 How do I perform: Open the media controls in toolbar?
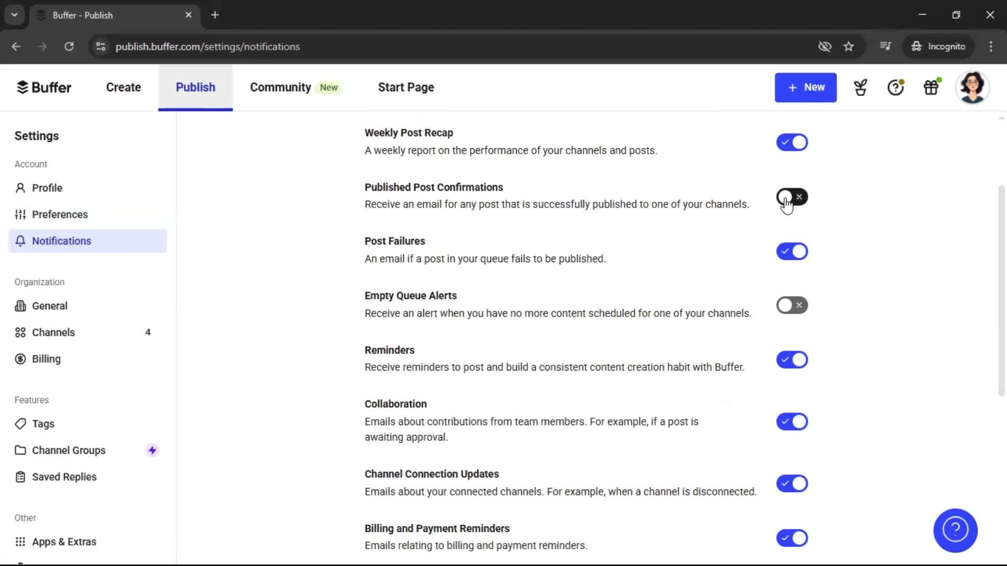(885, 47)
